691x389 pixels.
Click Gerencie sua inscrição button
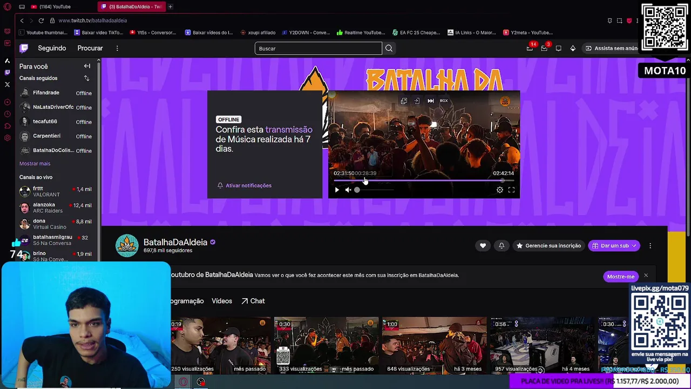[x=549, y=245]
